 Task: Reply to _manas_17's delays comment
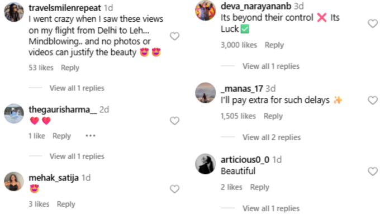tap(273, 116)
